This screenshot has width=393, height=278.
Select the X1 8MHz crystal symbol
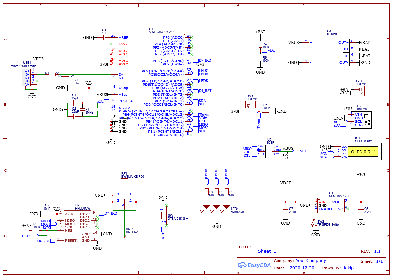(x=82, y=110)
